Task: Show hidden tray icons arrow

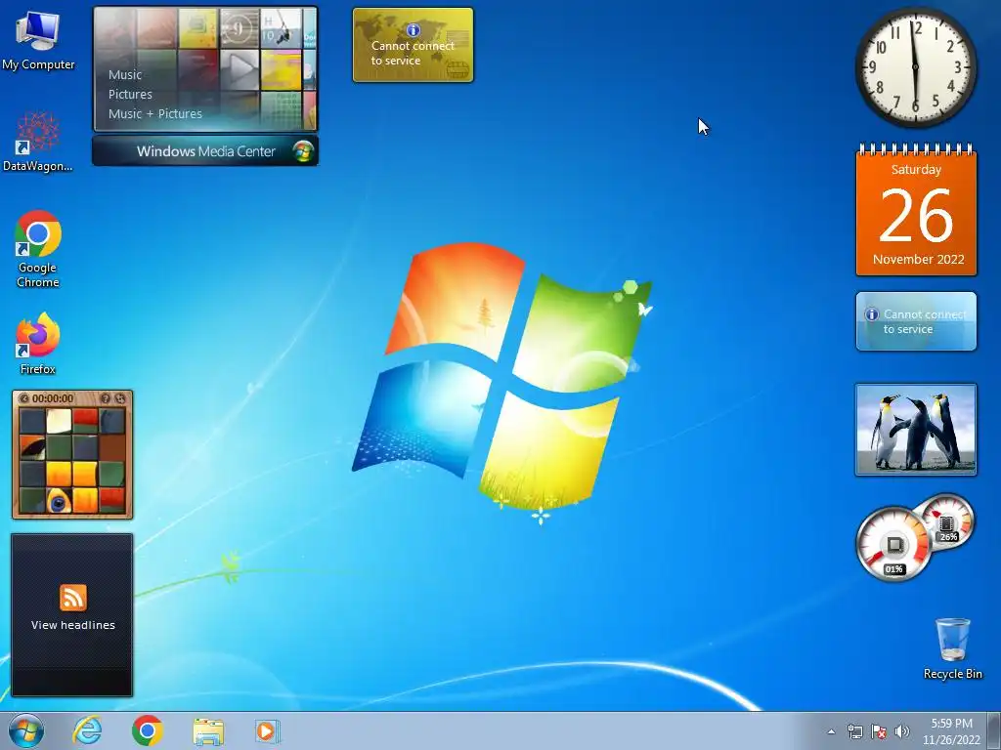Action: coord(831,731)
